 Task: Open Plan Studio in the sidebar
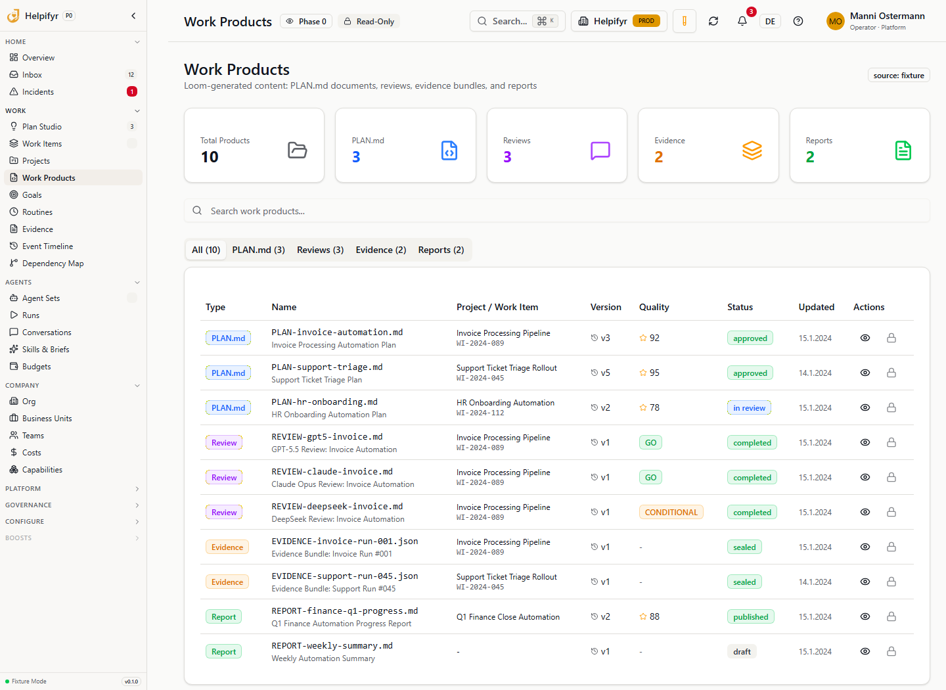pyautogui.click(x=73, y=127)
